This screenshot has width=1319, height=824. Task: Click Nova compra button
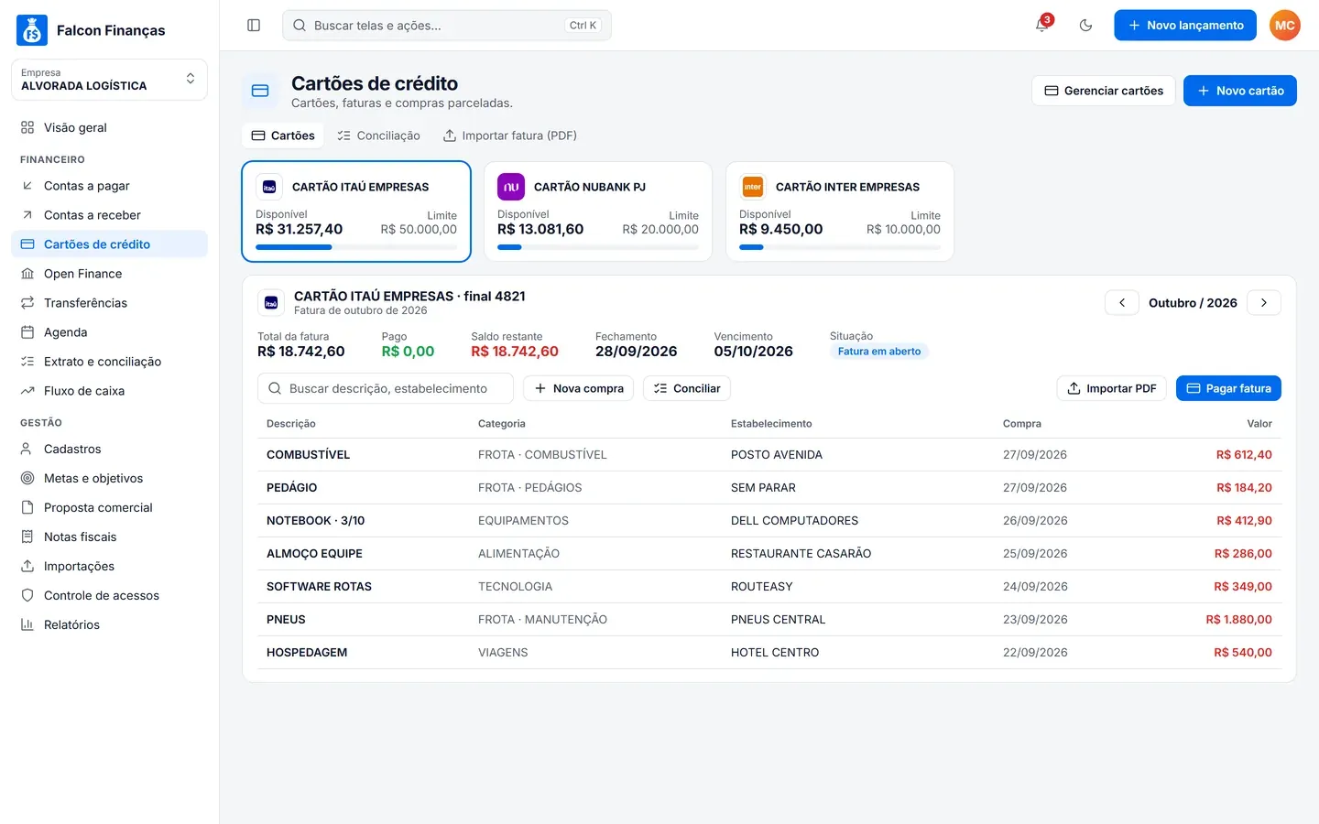[x=578, y=388]
